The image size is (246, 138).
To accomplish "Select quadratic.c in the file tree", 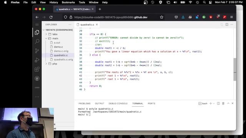I will 61,55.
